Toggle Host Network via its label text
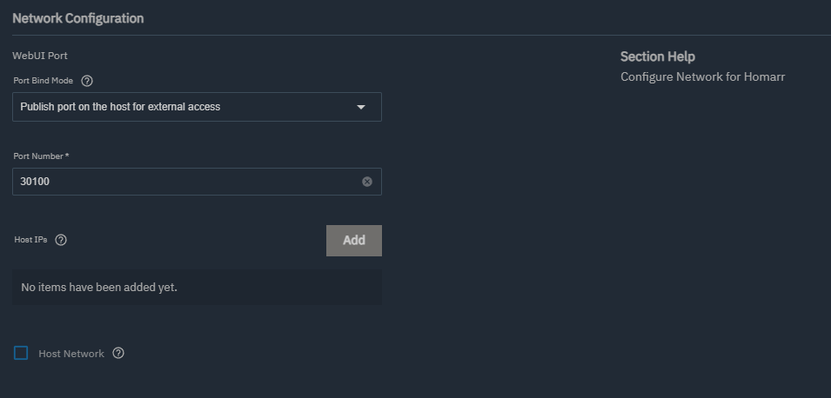 (x=71, y=354)
